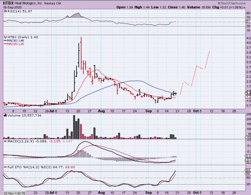The height and width of the screenshot is (195, 251).
Task: Click the dashed red projection line peak
Action: (209, 51)
